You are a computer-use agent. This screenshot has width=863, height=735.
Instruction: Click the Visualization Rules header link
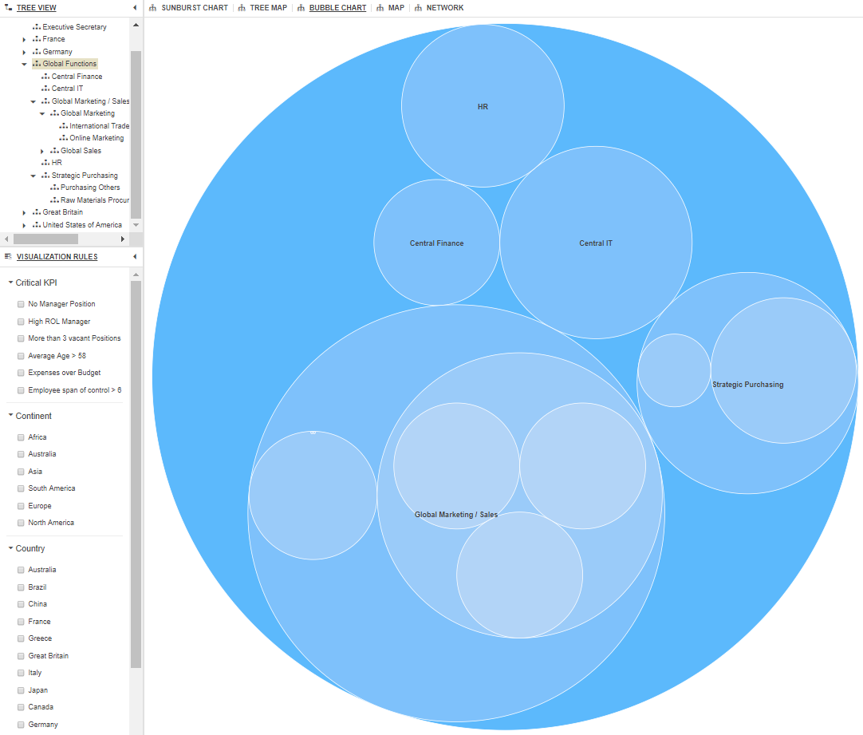[57, 257]
